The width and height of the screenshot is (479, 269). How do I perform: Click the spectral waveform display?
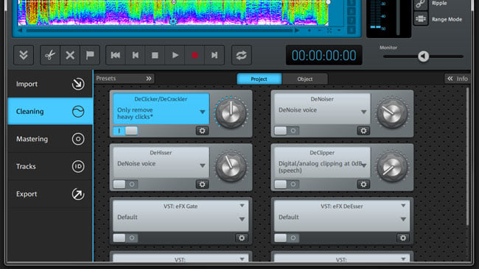(173, 12)
